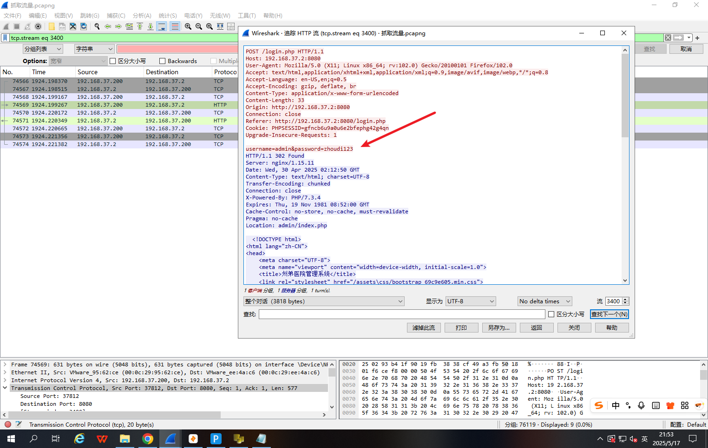The image size is (708, 448).
Task: Increase the 流 stream number spinner
Action: (x=625, y=300)
